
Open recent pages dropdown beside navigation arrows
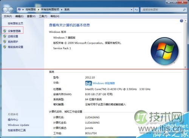(x=15, y=10)
